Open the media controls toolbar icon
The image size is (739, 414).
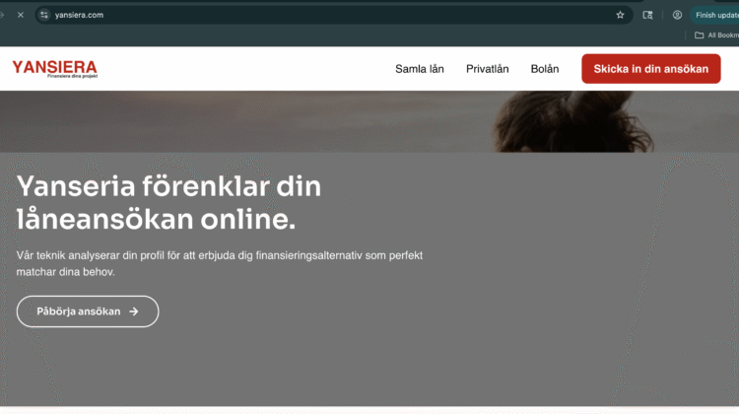coord(647,15)
